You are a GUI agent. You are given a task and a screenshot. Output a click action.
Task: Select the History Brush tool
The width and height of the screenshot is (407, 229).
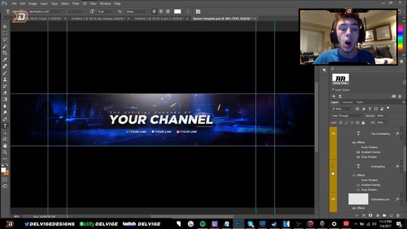(x=4, y=87)
